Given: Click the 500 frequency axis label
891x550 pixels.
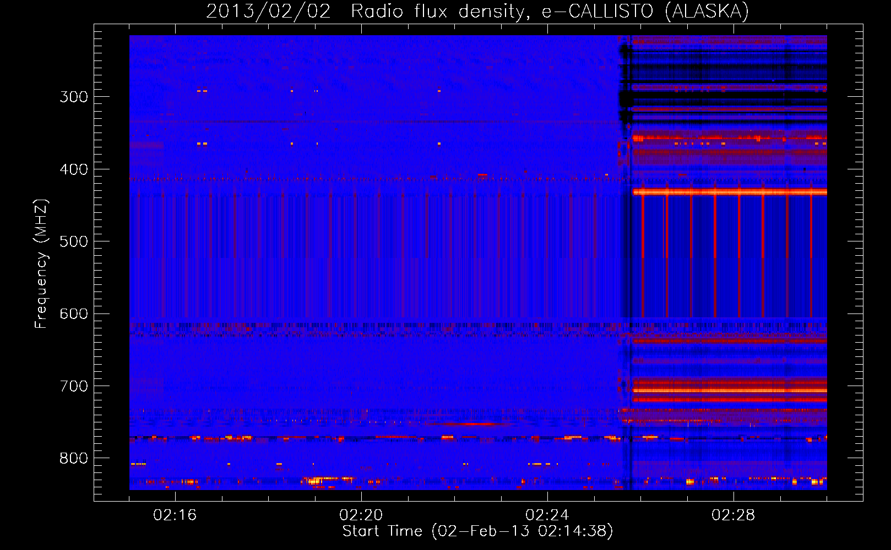Looking at the screenshot, I should (74, 241).
